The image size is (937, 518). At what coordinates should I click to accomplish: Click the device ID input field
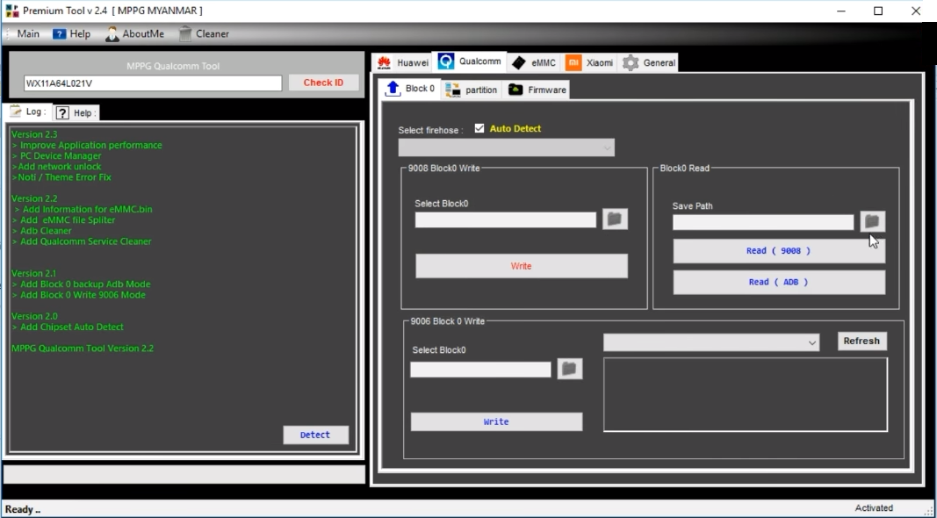[153, 83]
